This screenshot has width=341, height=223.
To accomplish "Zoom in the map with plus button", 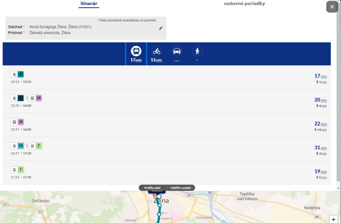I will 333,219.
